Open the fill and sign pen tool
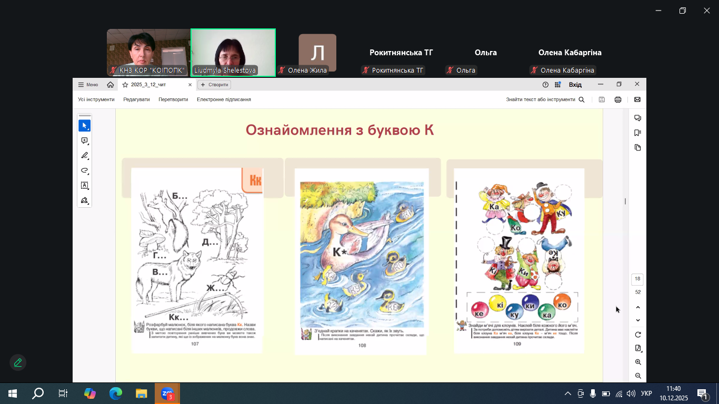 click(84, 200)
